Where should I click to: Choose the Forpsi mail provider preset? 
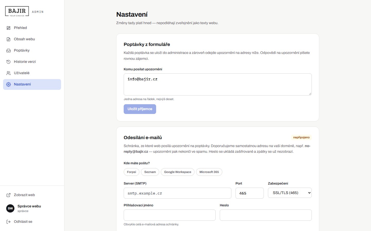click(x=131, y=172)
